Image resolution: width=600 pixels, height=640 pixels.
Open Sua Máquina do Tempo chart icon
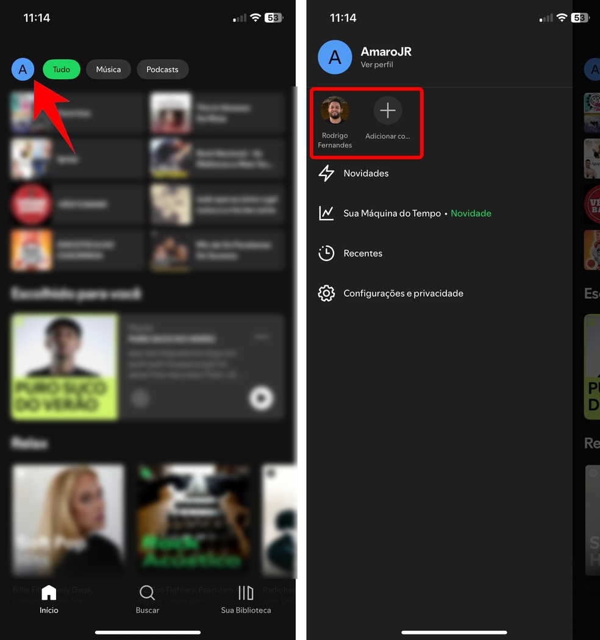coord(326,213)
